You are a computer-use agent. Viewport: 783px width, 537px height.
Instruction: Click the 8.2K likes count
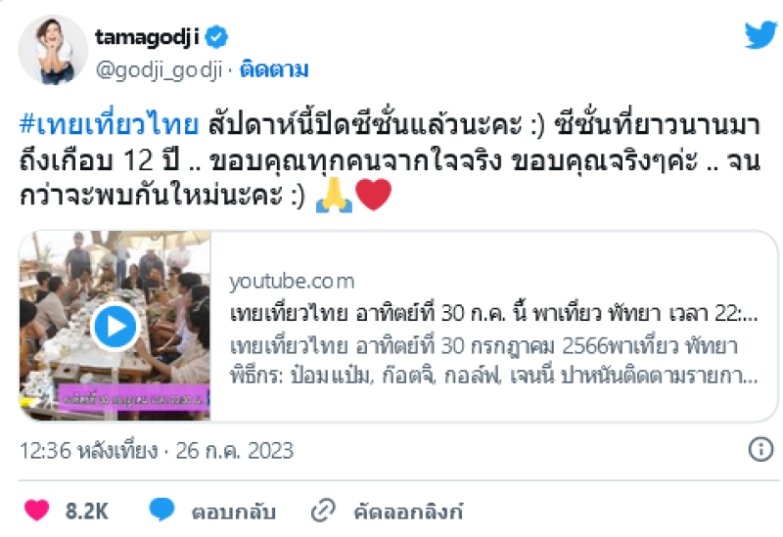point(87,511)
